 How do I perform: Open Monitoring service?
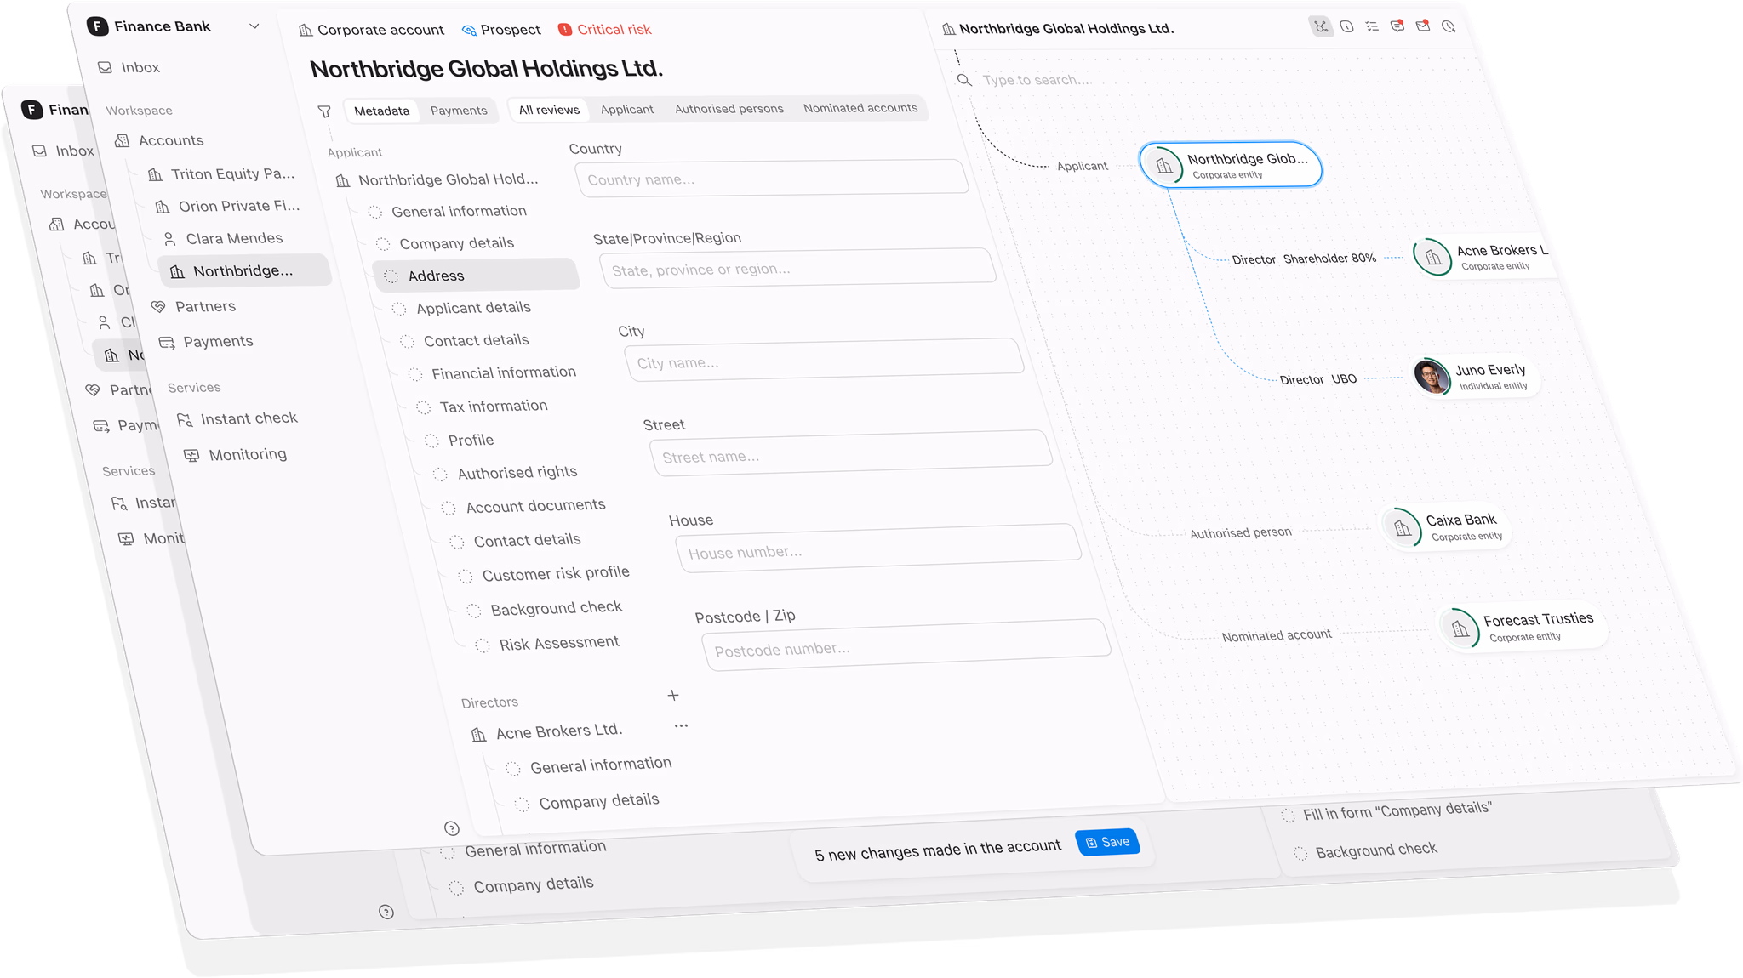coord(237,454)
